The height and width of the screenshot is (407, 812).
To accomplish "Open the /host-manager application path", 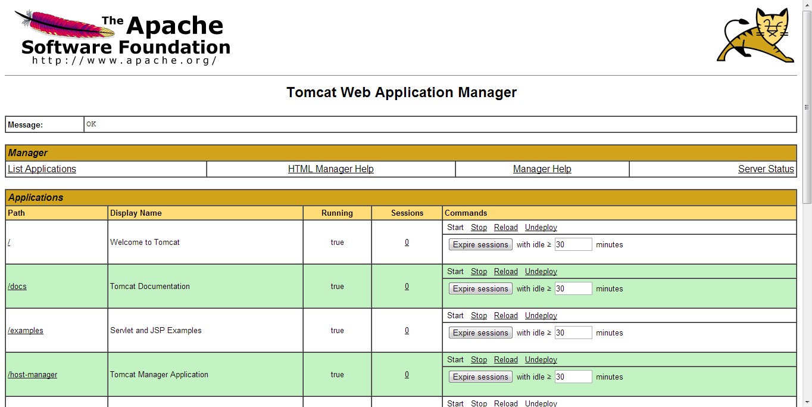I will point(33,375).
